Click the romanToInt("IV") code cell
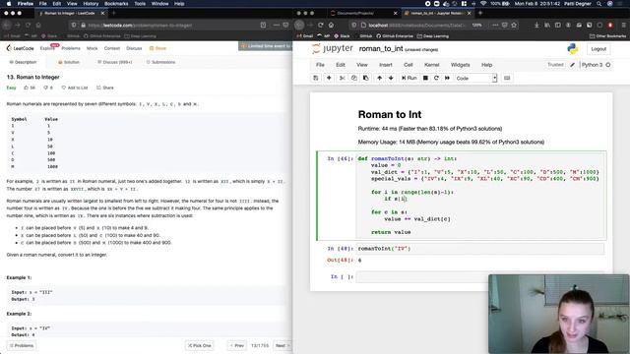This screenshot has height=354, width=630. 480,249
